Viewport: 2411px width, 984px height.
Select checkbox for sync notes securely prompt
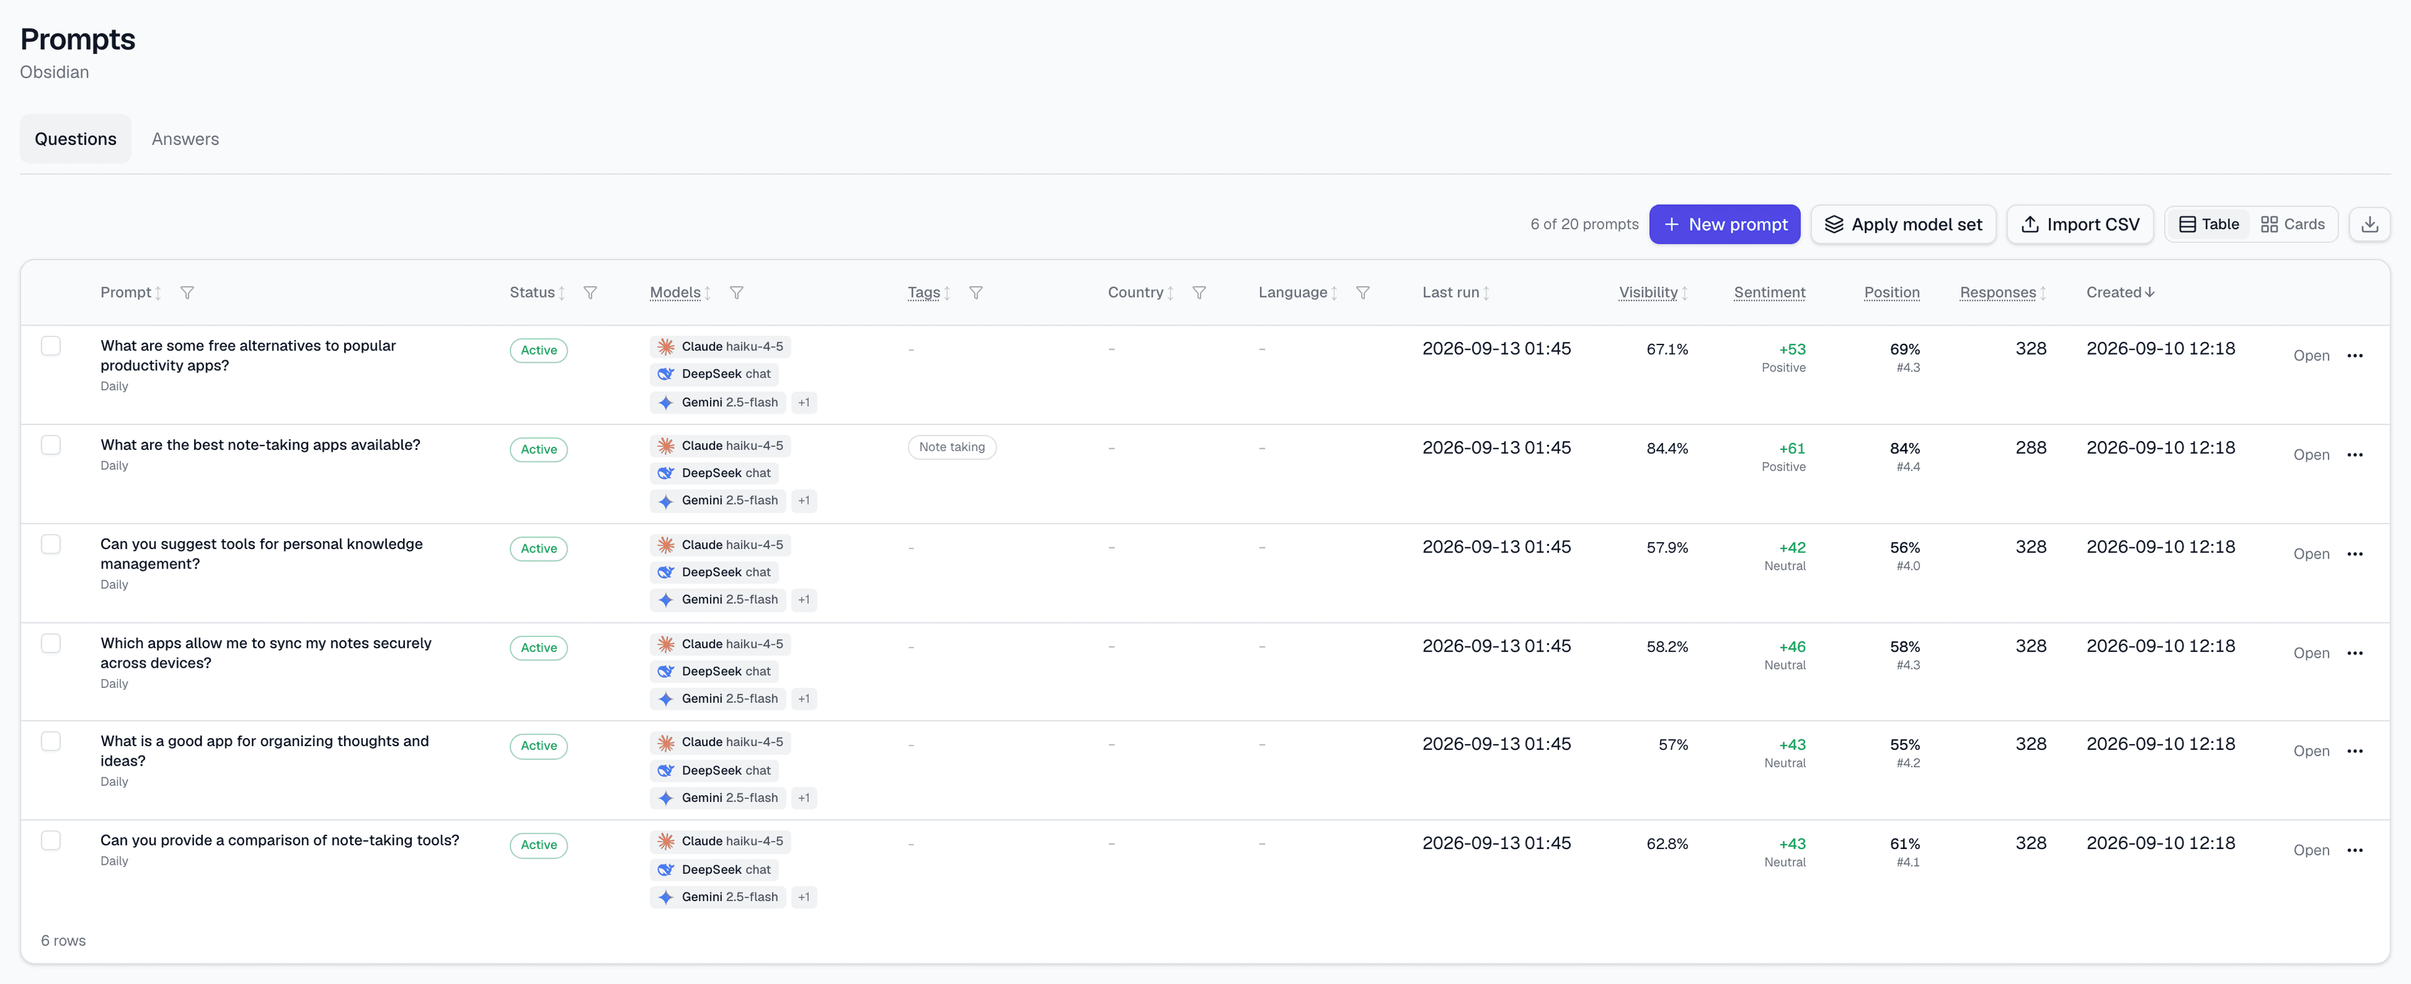(50, 643)
